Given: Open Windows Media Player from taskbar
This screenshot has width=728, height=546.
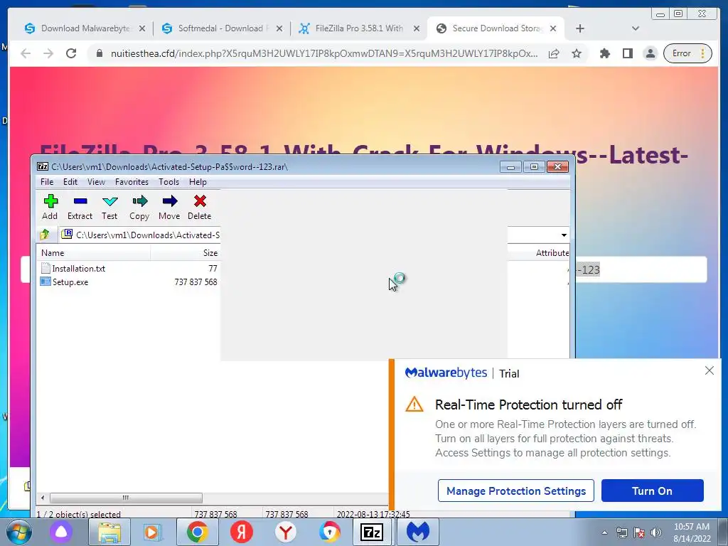Looking at the screenshot, I should tap(152, 532).
